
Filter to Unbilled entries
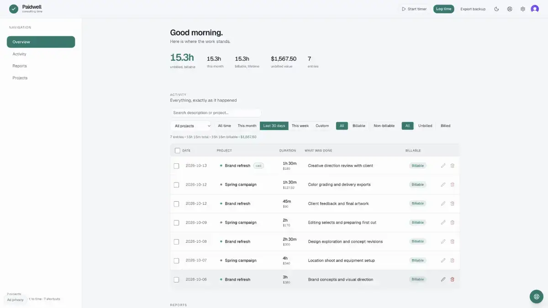pyautogui.click(x=425, y=126)
